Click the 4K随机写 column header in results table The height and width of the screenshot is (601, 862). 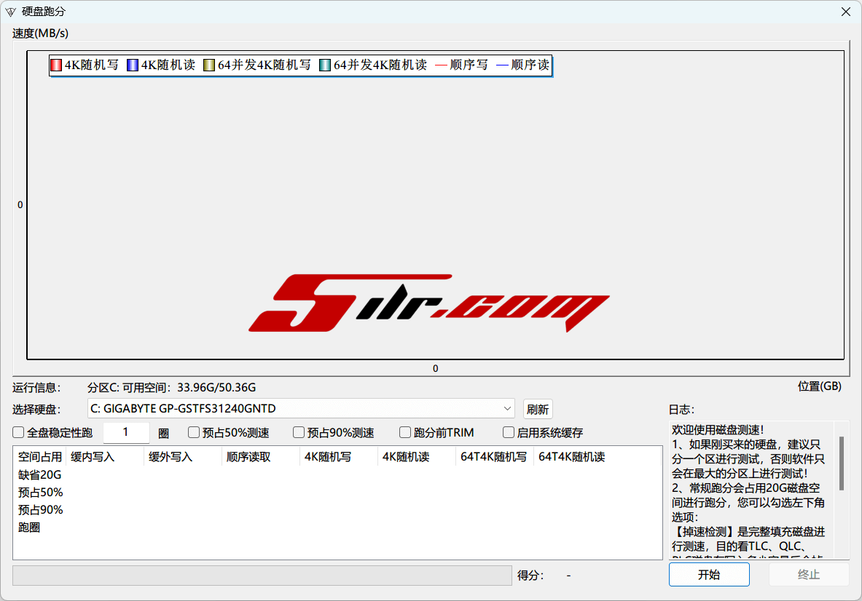pos(340,457)
